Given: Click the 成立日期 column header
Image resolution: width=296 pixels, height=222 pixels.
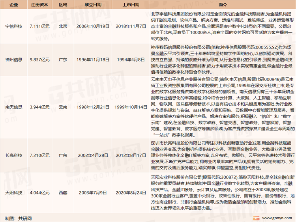Looking at the screenshot, I should (x=93, y=5).
